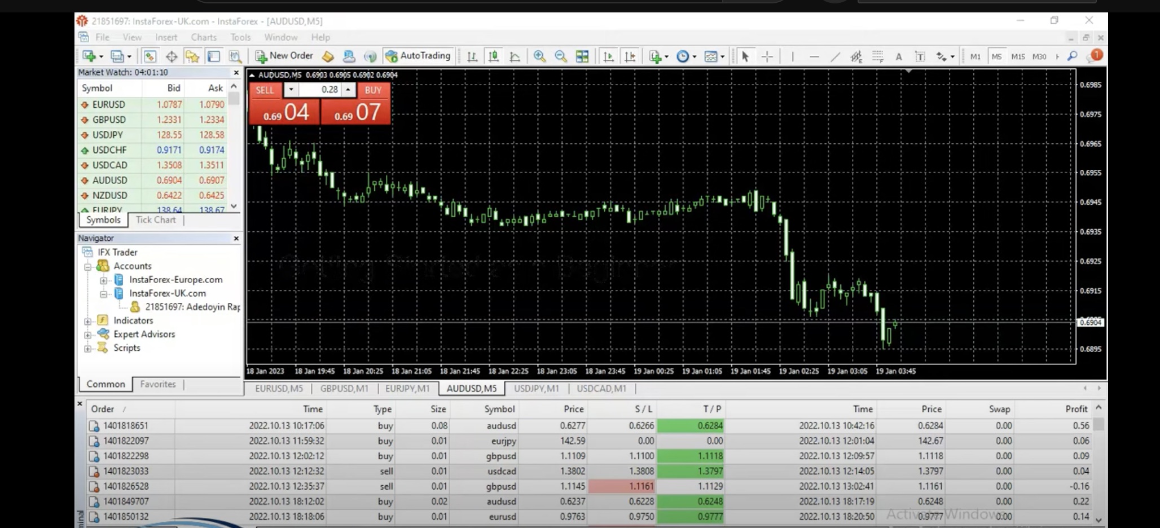The image size is (1160, 528).
Task: Switch to Tick Chart tab
Action: [156, 220]
